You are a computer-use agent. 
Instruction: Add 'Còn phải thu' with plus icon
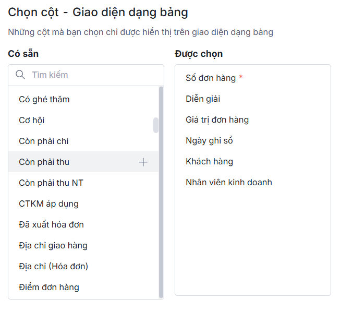(x=143, y=162)
